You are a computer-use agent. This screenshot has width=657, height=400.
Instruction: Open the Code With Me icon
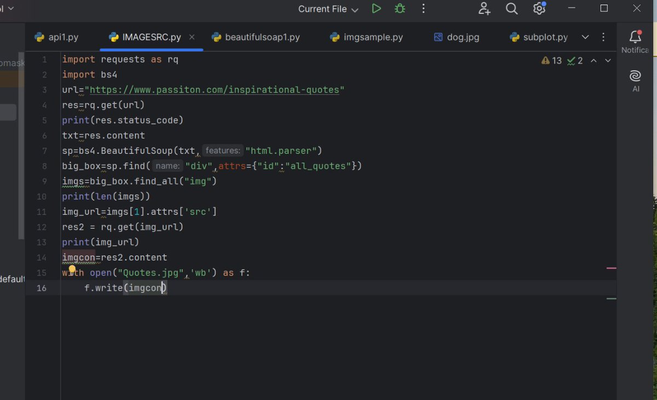click(x=485, y=9)
